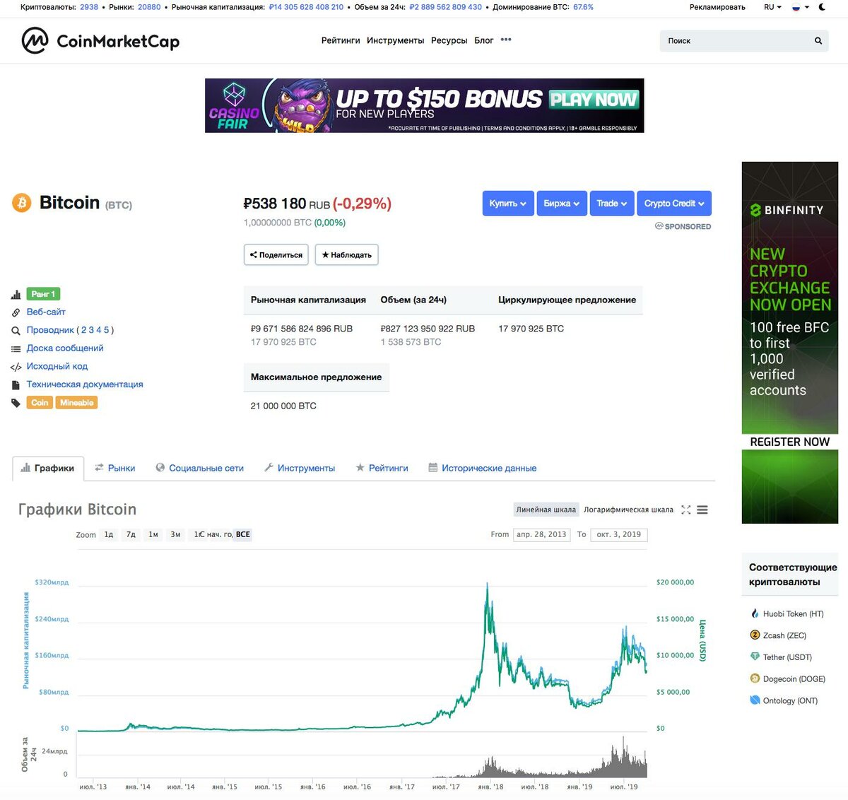Open the Zcash (ZEC) related currency link
This screenshot has height=800, width=848.
pos(784,635)
